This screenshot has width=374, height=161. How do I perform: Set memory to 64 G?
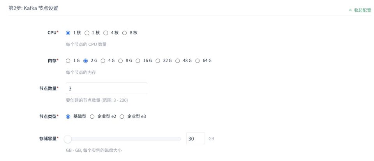pos(198,61)
